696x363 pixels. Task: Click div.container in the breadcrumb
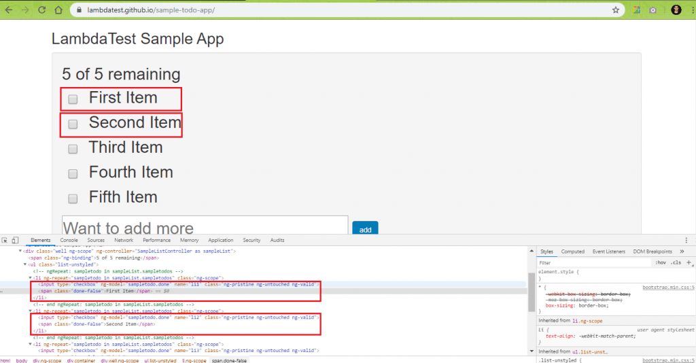tap(82, 360)
